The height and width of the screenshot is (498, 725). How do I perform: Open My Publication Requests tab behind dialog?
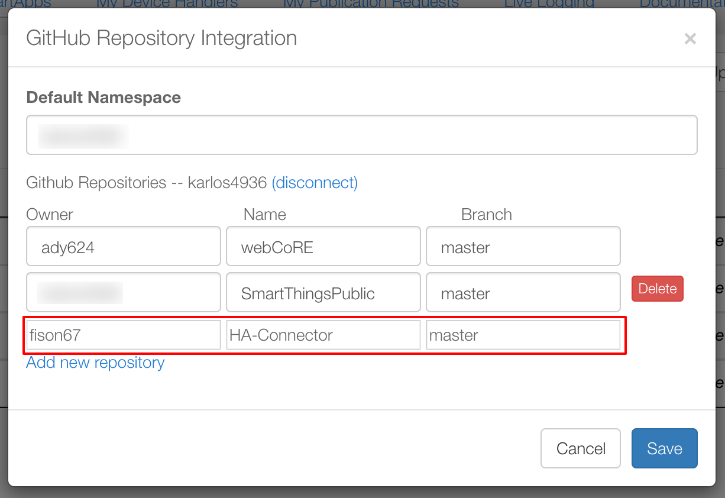pos(371,4)
